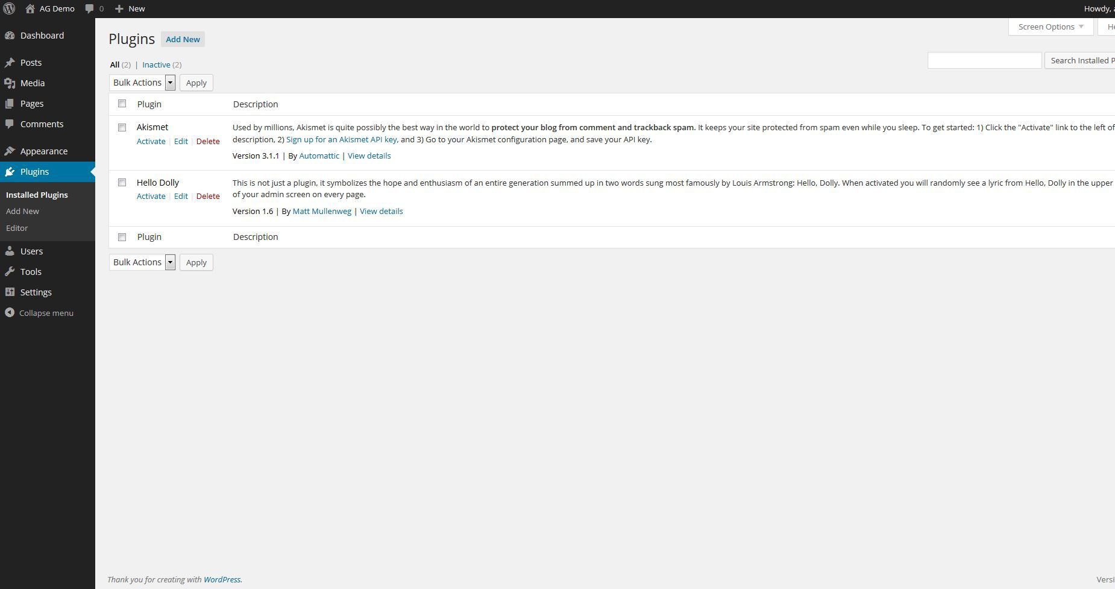
Task: Open the Appearance menu
Action: coord(44,151)
